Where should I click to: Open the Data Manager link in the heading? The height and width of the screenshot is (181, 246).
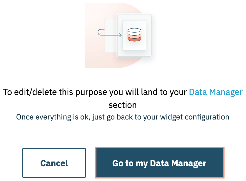tap(216, 92)
